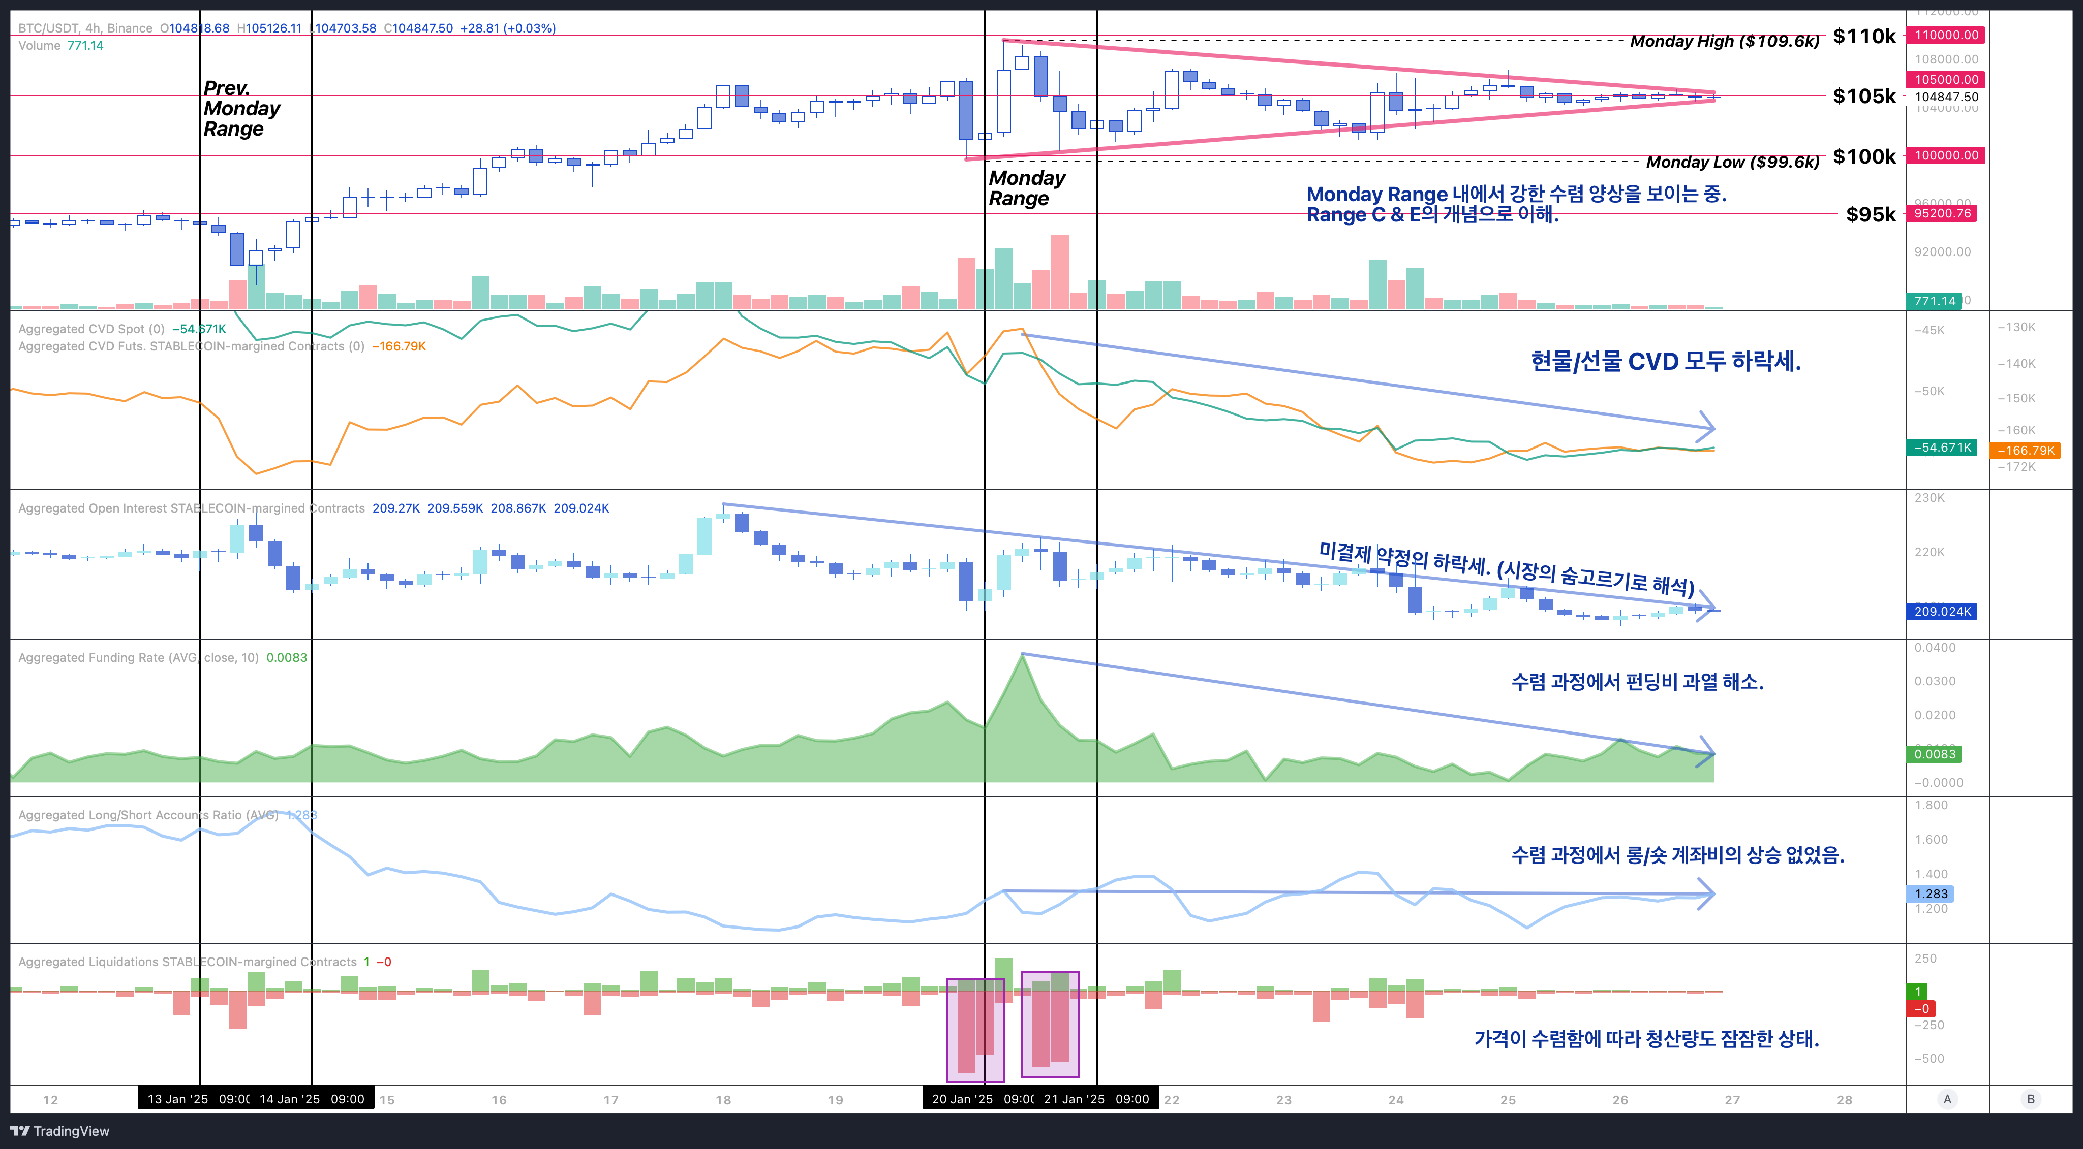Click the A auto-scale button
This screenshot has width=2083, height=1149.
(x=1947, y=1099)
